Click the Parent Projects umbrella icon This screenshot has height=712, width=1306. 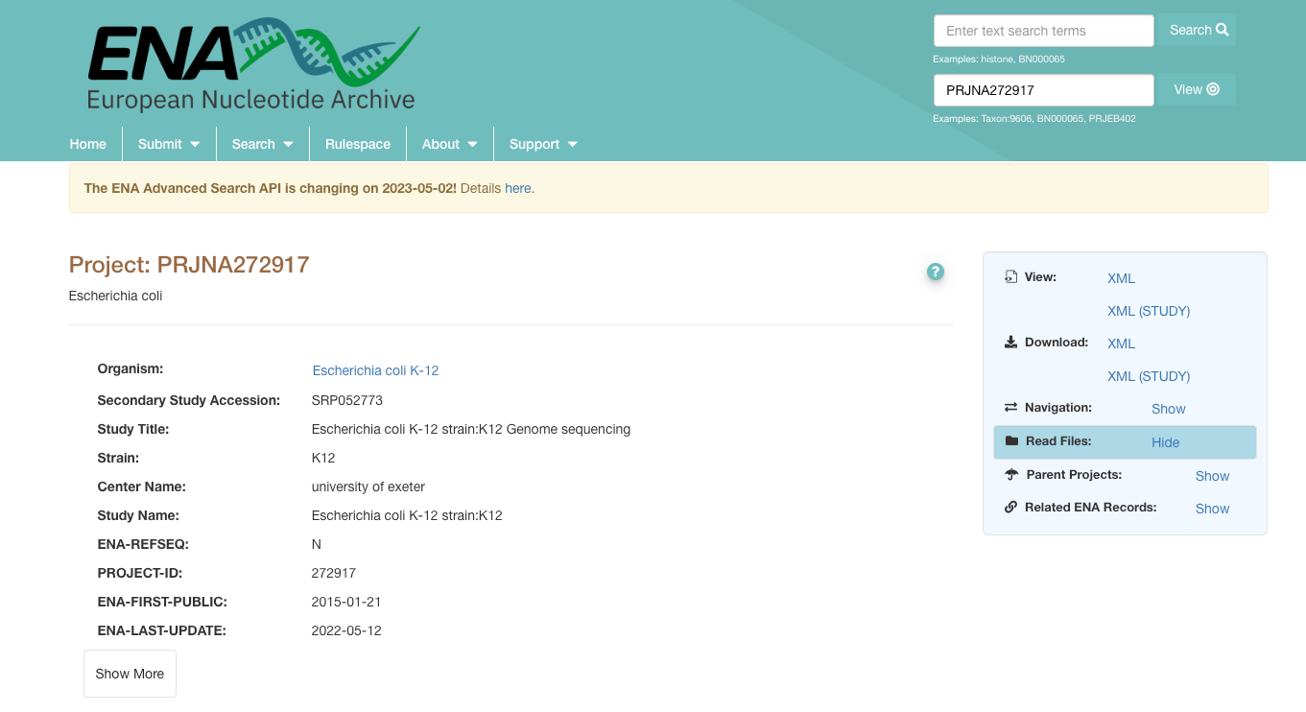[x=1011, y=475]
